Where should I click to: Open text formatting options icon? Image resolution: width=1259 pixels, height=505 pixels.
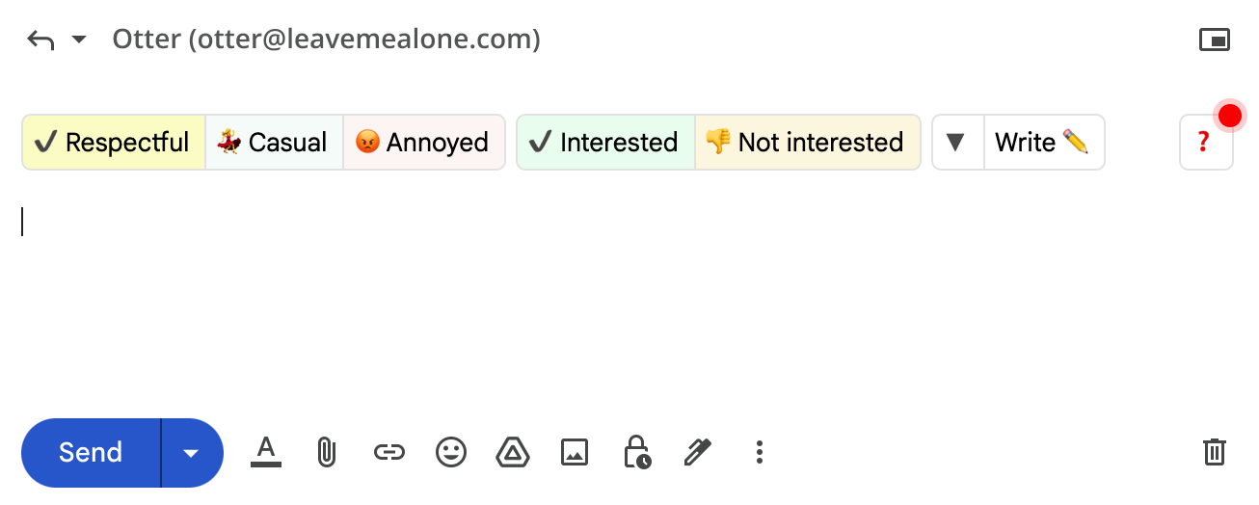click(266, 451)
